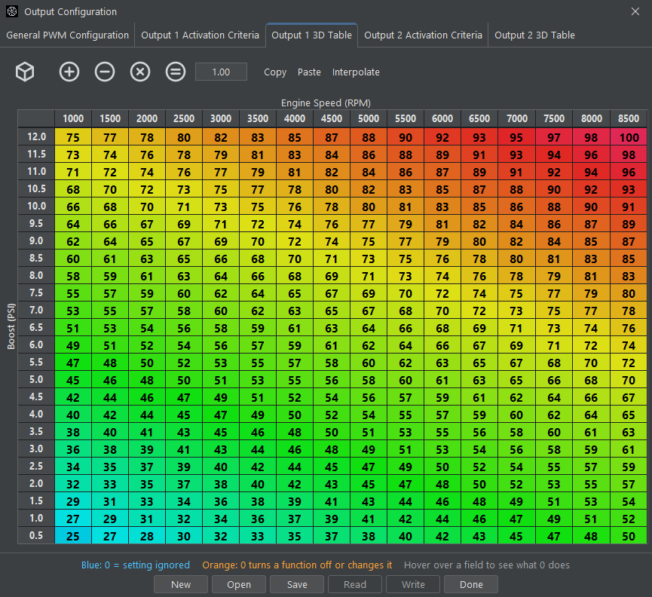Select the 0.5 PSI row header

coord(37,535)
